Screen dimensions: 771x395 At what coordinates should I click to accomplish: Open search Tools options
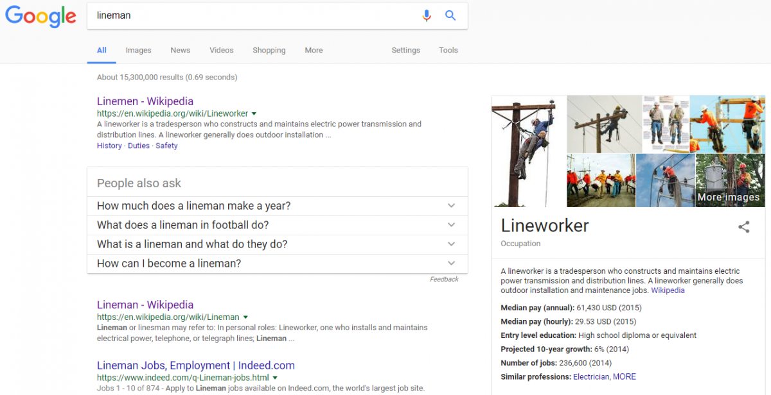point(448,50)
